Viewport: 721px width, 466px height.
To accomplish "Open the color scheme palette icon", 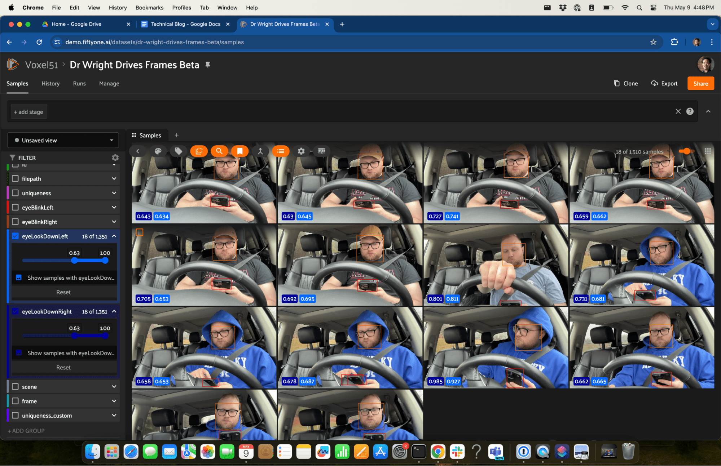I will pos(158,151).
